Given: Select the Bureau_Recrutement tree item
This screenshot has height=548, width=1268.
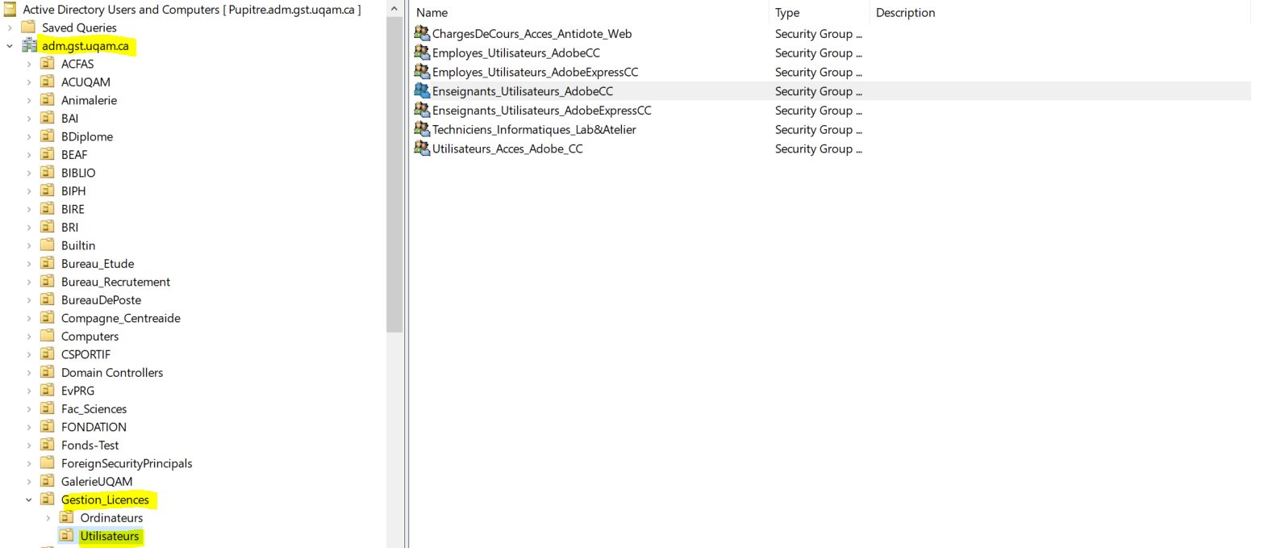Looking at the screenshot, I should click(115, 282).
